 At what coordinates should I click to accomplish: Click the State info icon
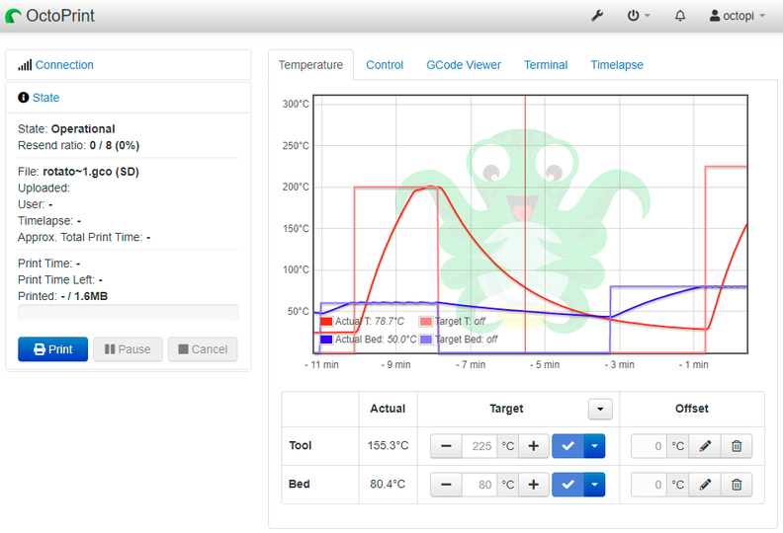tap(23, 98)
